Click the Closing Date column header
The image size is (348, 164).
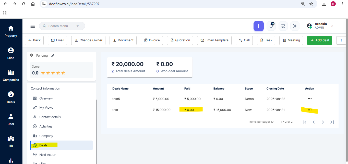(275, 89)
